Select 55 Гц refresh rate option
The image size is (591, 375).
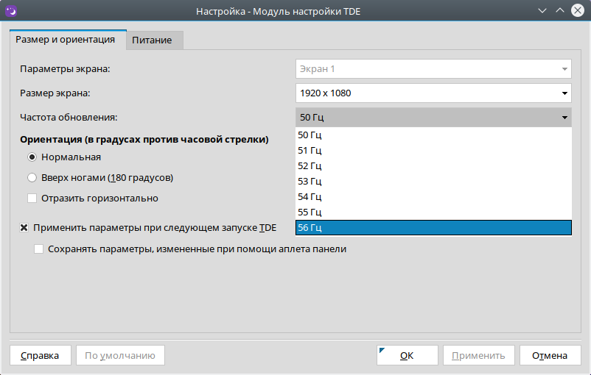click(x=433, y=213)
